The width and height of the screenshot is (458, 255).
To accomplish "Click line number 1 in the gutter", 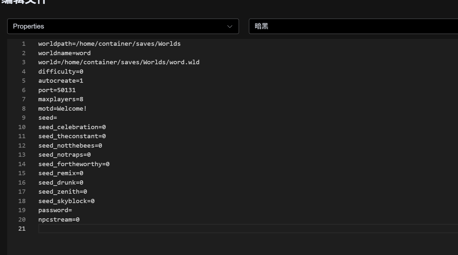I will [x=23, y=44].
